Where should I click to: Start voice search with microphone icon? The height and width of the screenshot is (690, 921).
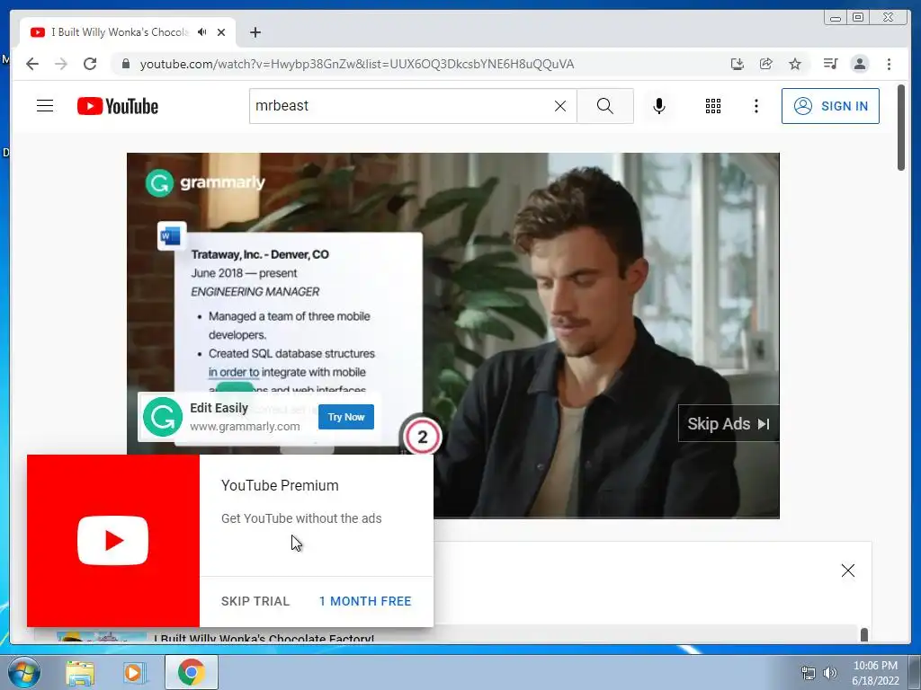pyautogui.click(x=659, y=106)
